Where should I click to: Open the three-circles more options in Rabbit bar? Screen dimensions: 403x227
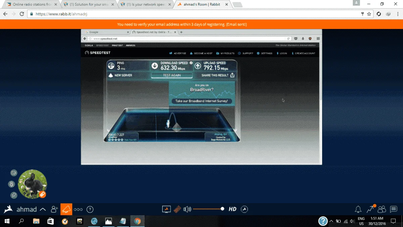[x=78, y=209]
